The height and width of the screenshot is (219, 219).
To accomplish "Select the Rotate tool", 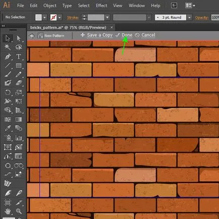I will 8,92.
